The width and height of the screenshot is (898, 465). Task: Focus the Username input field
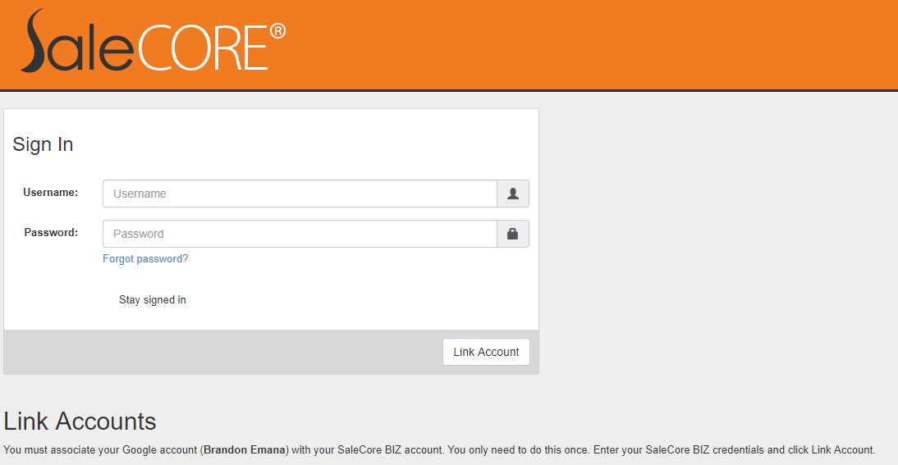pyautogui.click(x=300, y=194)
